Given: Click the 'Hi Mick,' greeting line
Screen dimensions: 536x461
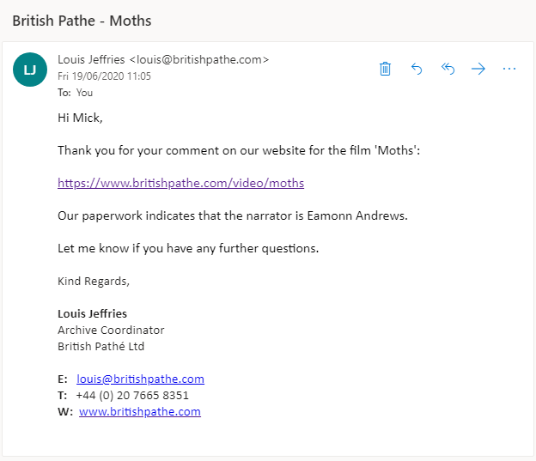Looking at the screenshot, I should [81, 118].
